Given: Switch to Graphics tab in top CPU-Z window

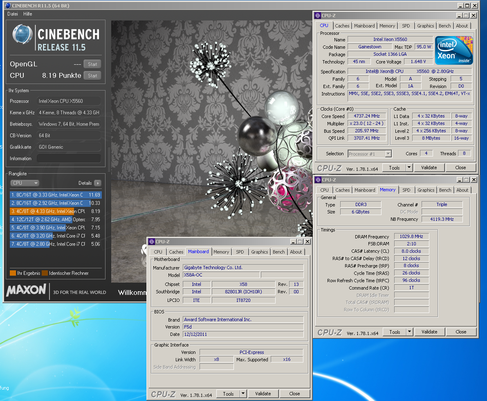Looking at the screenshot, I should click(x=426, y=26).
